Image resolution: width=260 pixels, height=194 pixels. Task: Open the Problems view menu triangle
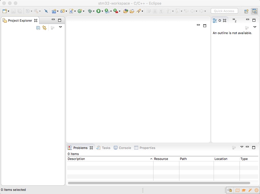[242, 148]
